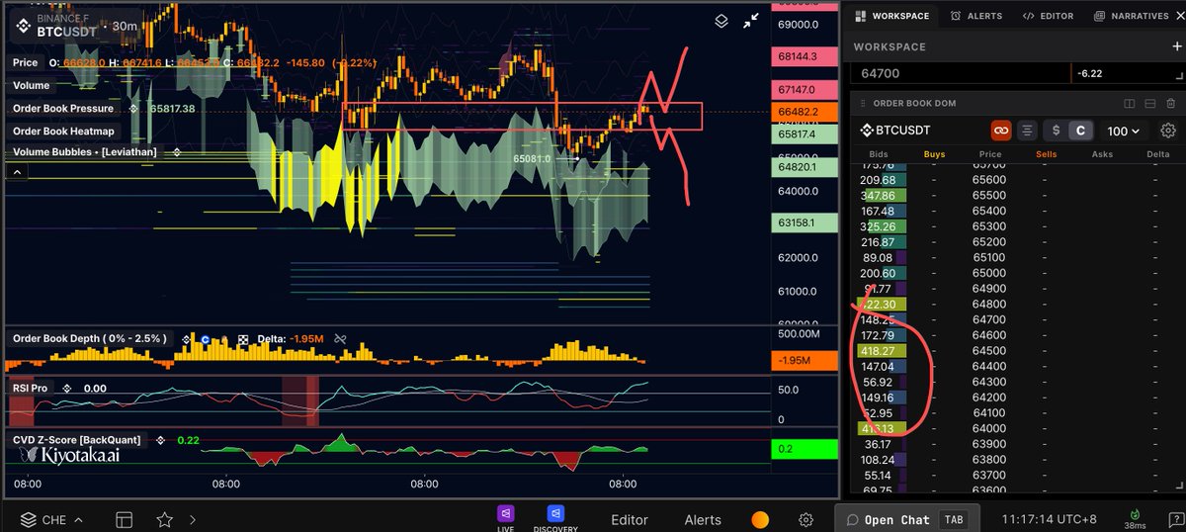Viewport: 1186px width, 532px height.
Task: Split the Order Book DOM panel vertically
Action: coord(1130,103)
